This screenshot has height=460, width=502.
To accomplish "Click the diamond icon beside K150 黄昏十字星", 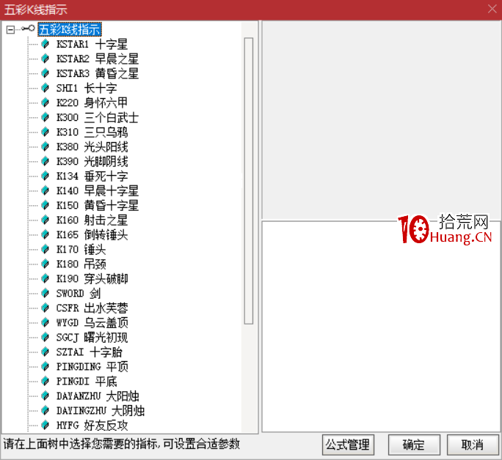I will 46,206.
